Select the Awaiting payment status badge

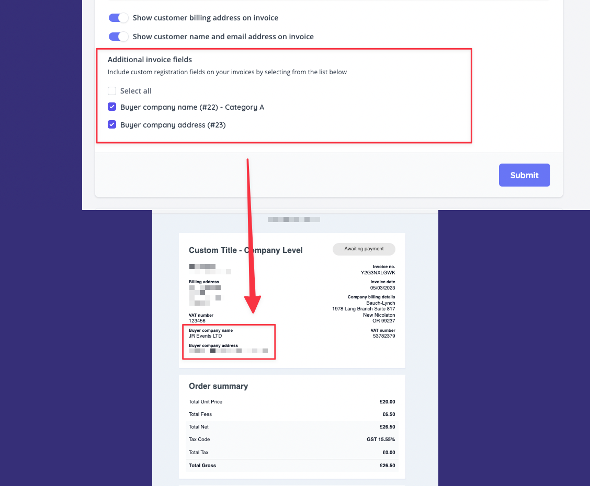tap(364, 249)
